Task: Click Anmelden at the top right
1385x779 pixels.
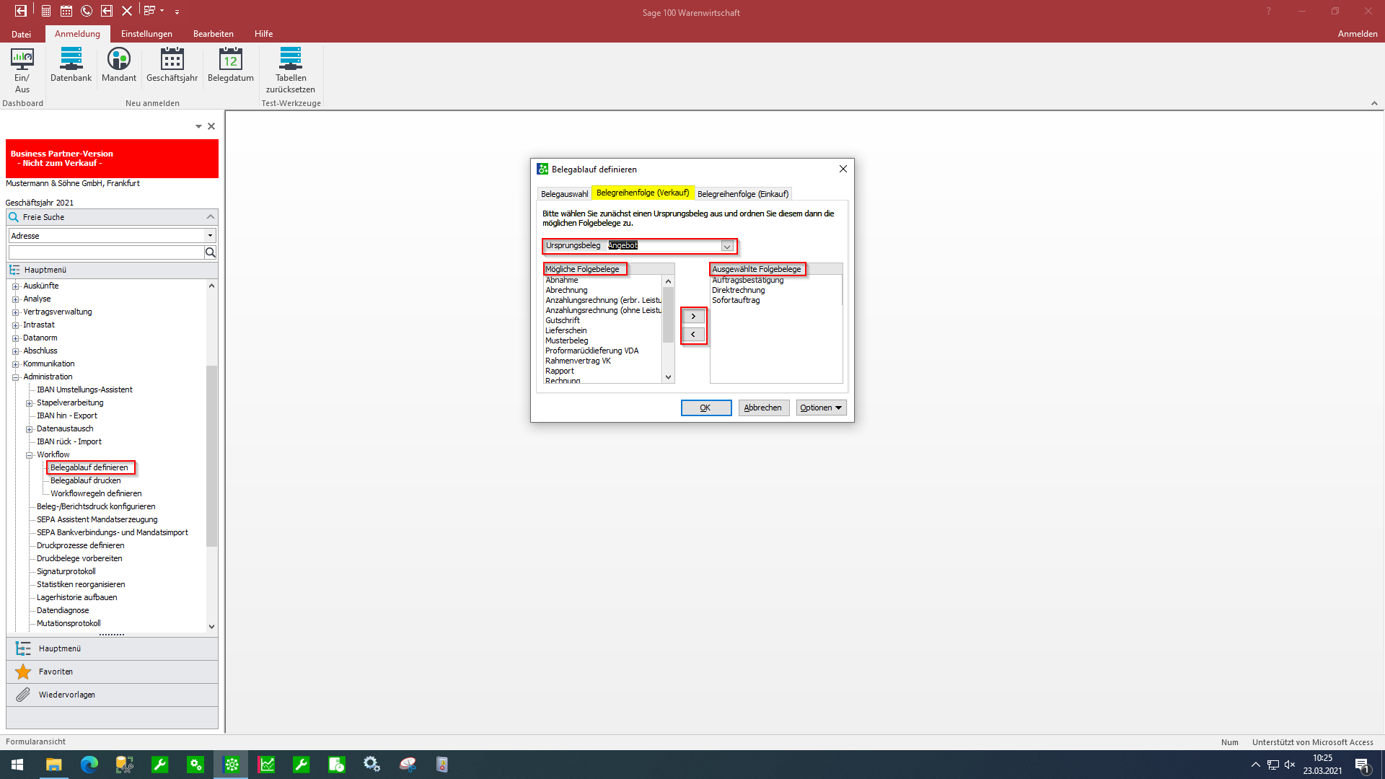Action: (1357, 34)
